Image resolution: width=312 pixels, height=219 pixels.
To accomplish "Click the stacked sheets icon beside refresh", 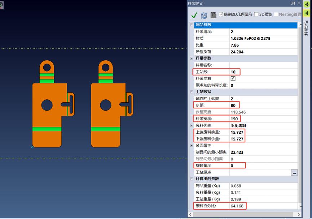I will 213,15.
